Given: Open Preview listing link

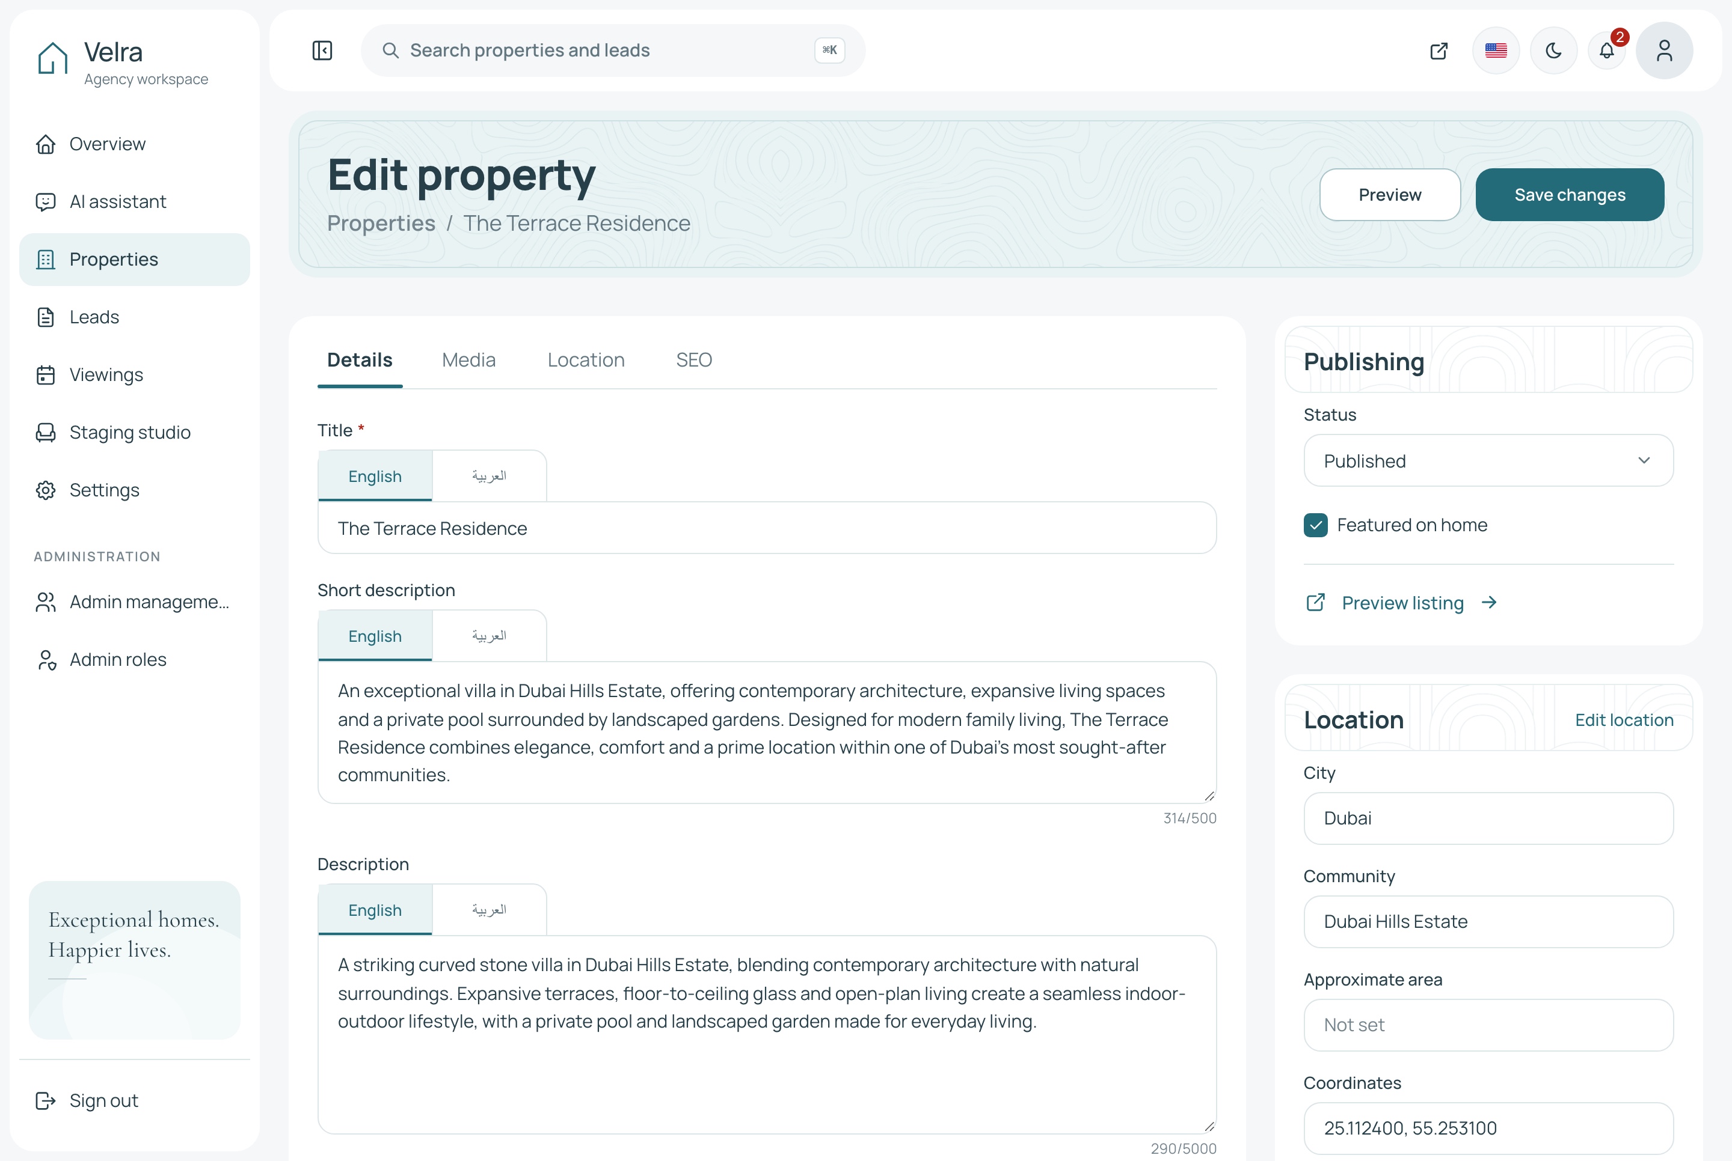Looking at the screenshot, I should pos(1402,603).
